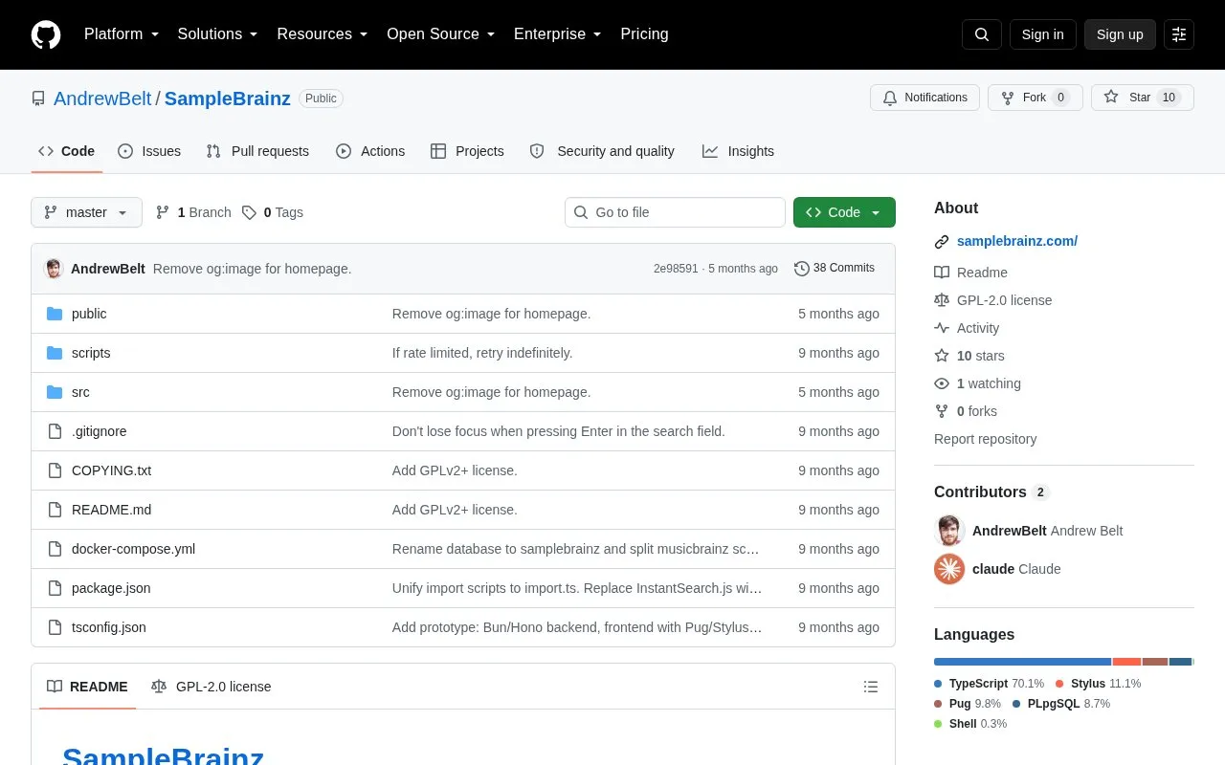Click the Stylus segment of language bar
Screen dimensions: 1225x765
[1126, 662]
